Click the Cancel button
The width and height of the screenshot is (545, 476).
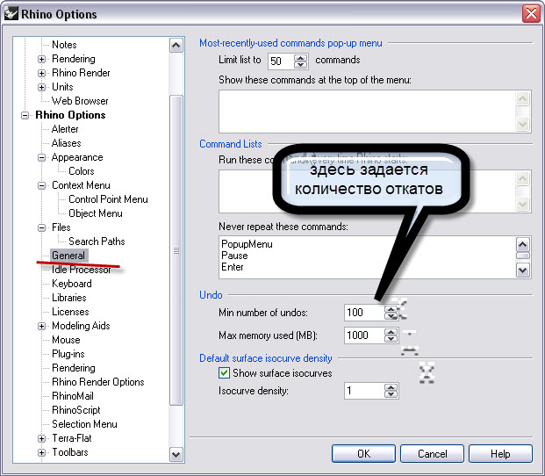432,454
